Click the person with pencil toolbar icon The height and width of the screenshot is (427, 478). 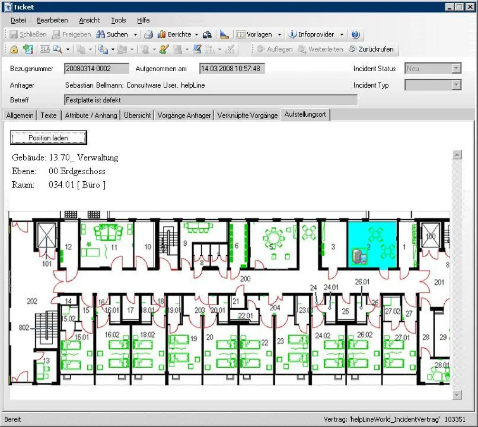(164, 49)
